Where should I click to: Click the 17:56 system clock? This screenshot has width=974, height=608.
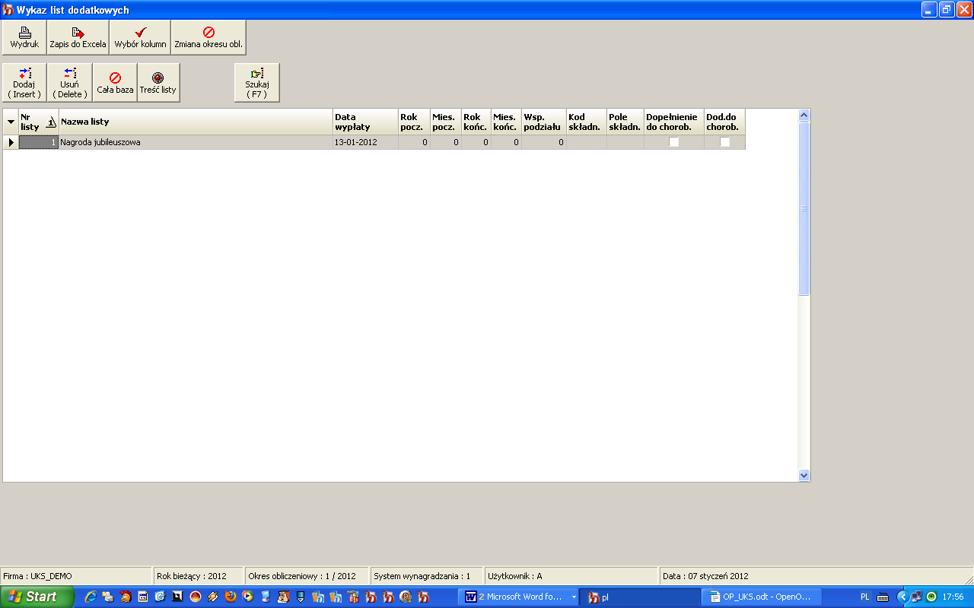(953, 597)
